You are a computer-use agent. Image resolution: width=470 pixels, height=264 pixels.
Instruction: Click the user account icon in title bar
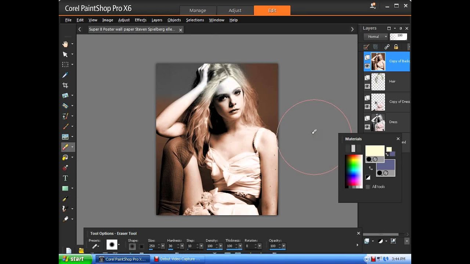click(x=373, y=6)
